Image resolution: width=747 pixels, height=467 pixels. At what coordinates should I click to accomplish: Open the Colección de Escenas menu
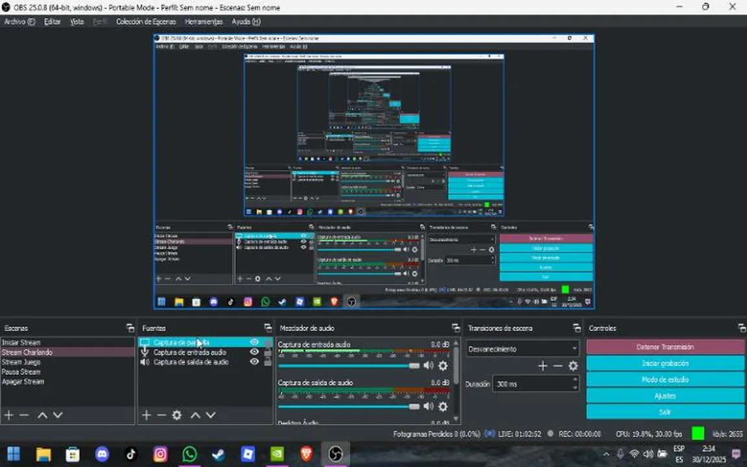pyautogui.click(x=147, y=21)
